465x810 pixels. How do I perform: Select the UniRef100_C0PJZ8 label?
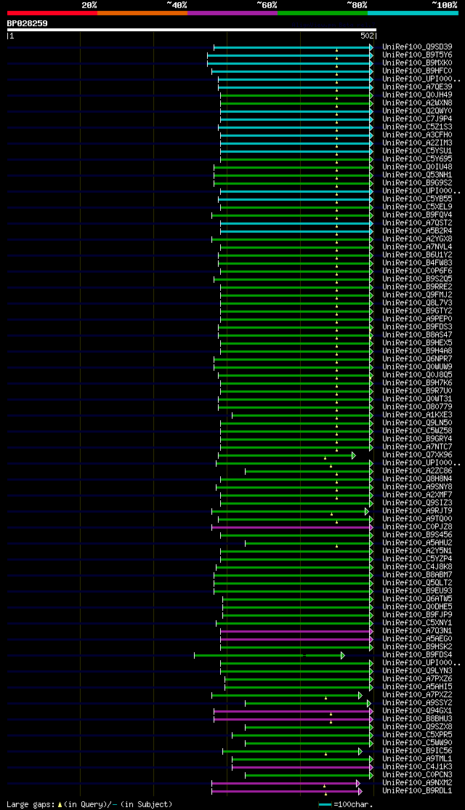[417, 527]
